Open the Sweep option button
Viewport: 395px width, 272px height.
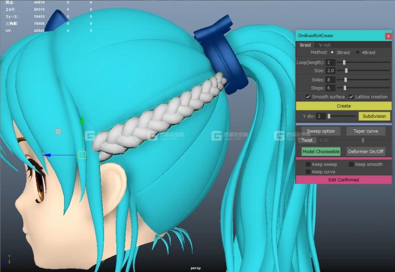click(x=321, y=131)
